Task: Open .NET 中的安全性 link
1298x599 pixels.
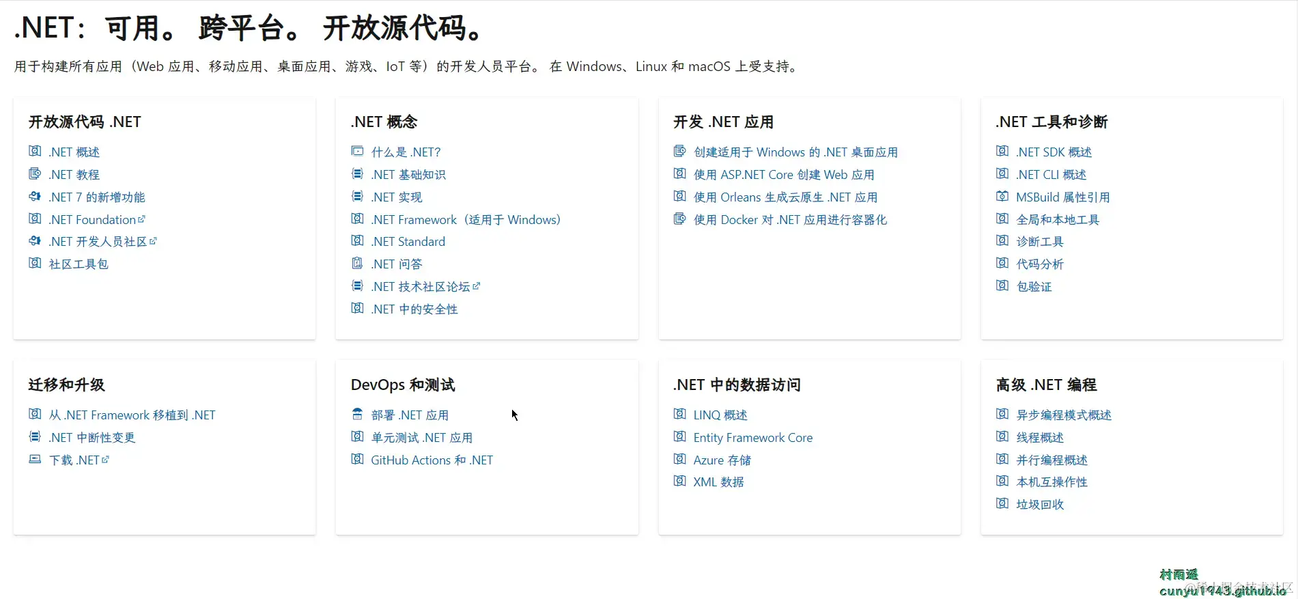Action: 414,309
